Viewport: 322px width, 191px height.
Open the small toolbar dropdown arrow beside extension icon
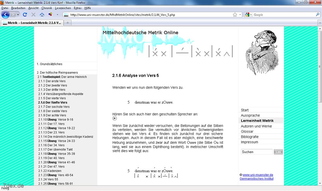pos(57,14)
